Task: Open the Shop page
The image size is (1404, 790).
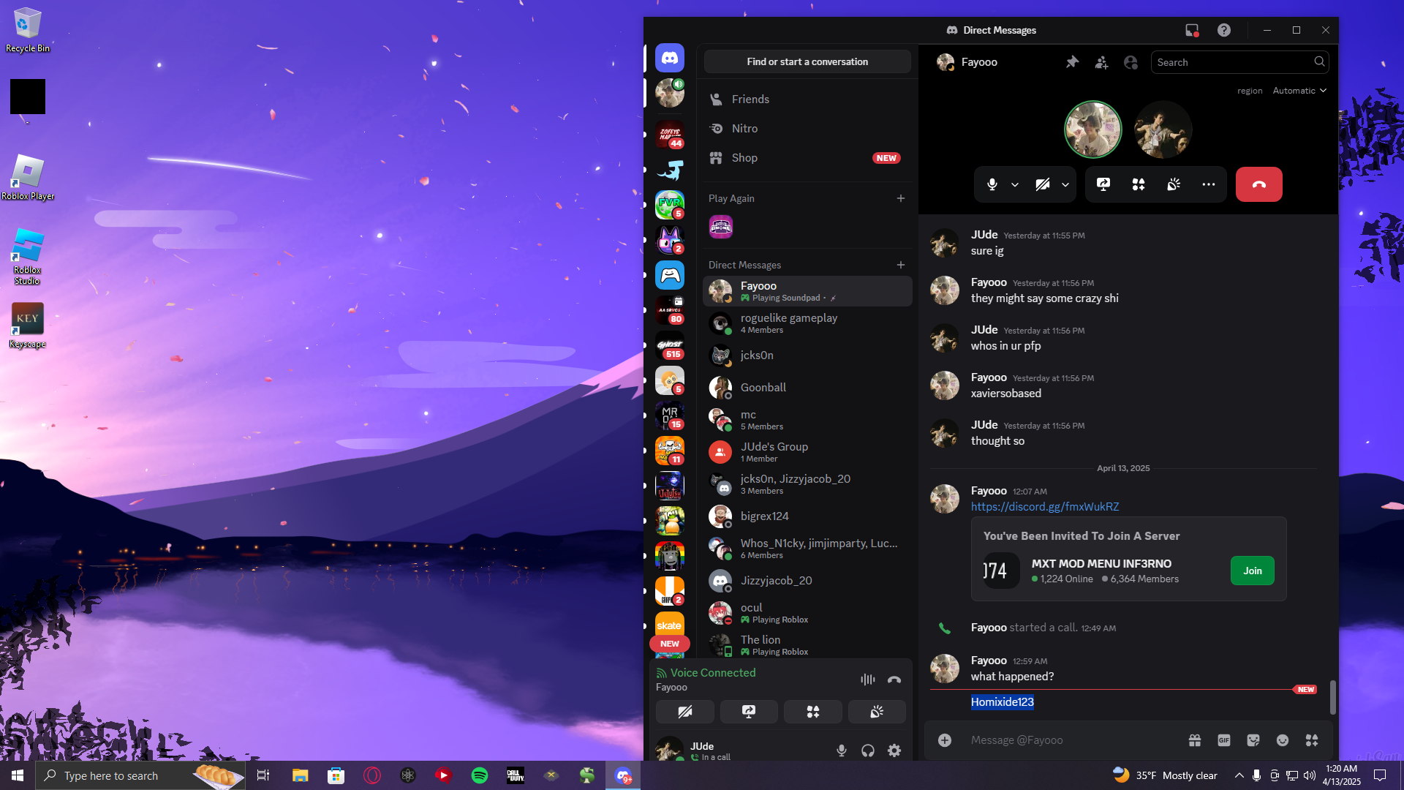Action: [x=807, y=158]
